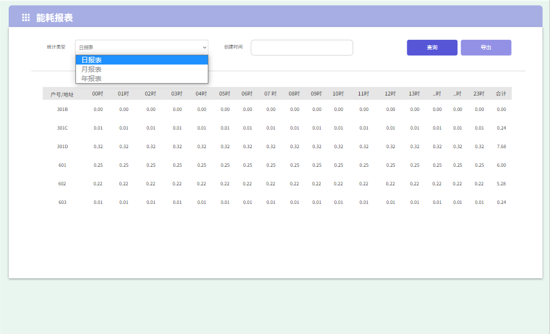Click the grid icon beside 能耗报表 title
The height and width of the screenshot is (334, 550).
pyautogui.click(x=26, y=18)
